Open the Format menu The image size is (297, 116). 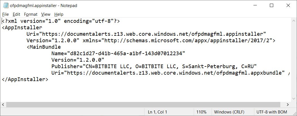(31, 14)
